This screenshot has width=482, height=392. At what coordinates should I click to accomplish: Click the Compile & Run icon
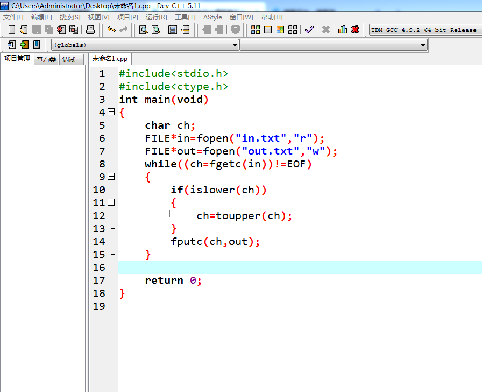point(280,30)
